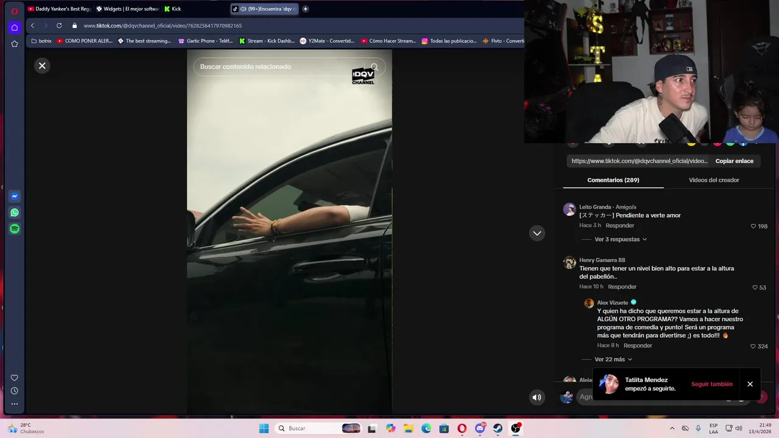779x438 pixels.
Task: Open COMO PONER ALER... bookmark
Action: coord(85,41)
